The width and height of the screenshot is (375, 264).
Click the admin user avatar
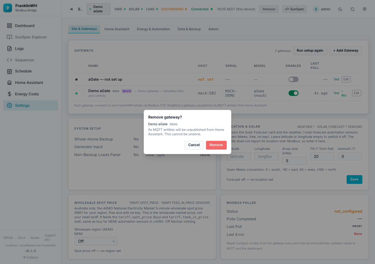[316, 9]
